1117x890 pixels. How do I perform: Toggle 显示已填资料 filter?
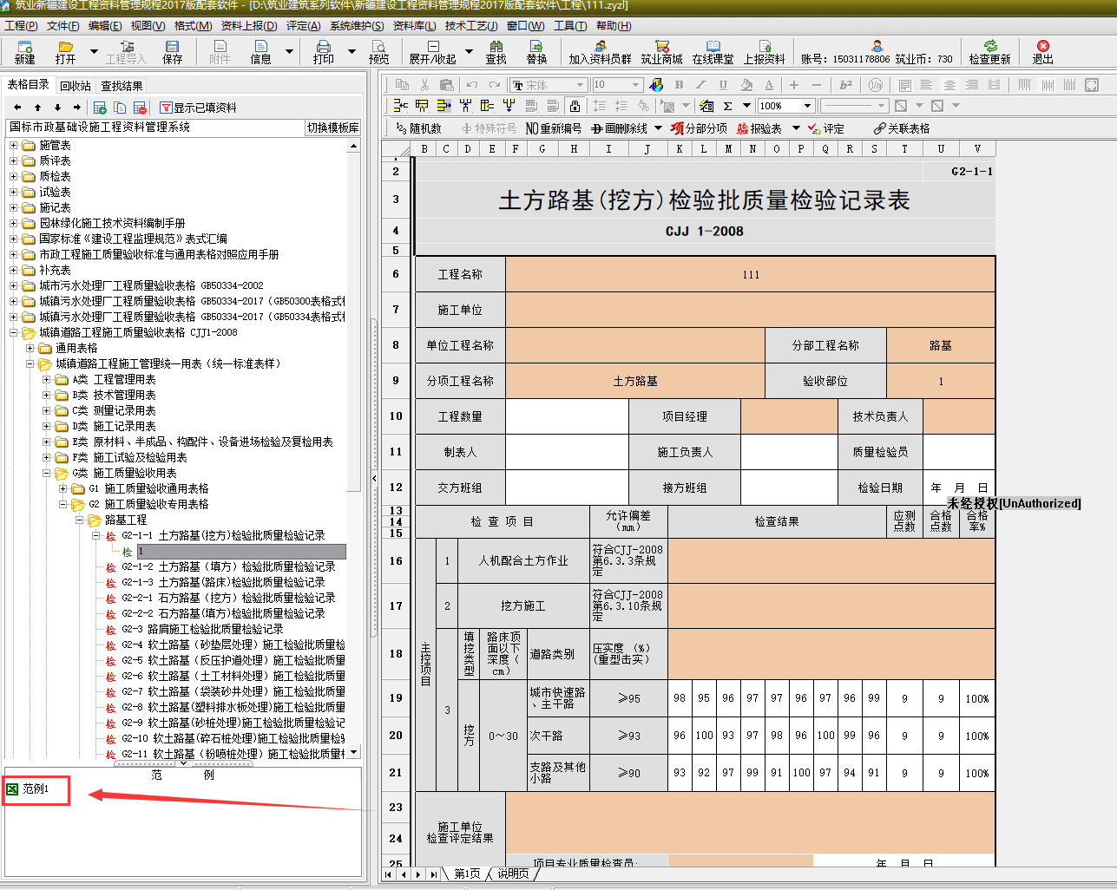coord(199,108)
